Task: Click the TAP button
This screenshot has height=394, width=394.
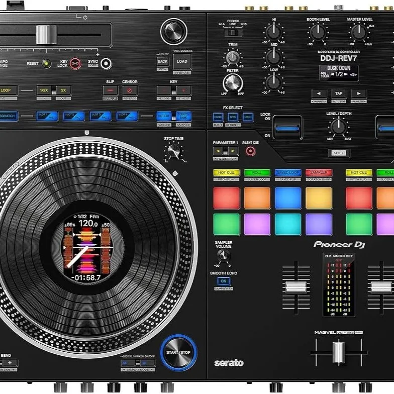Action: click(339, 93)
